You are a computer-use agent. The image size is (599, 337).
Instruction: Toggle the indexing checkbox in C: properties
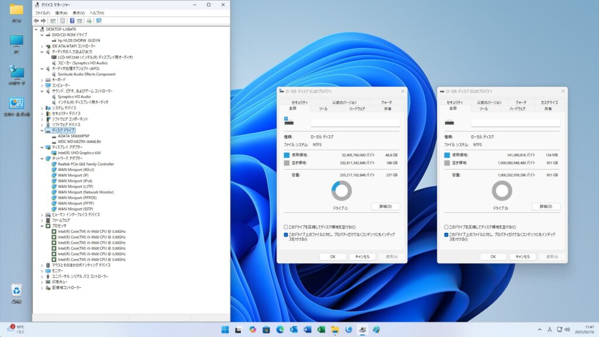pyautogui.click(x=285, y=235)
